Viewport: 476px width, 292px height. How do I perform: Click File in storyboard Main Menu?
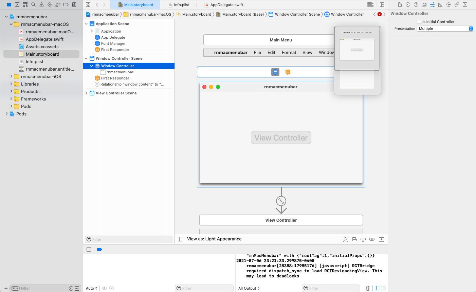257,52
